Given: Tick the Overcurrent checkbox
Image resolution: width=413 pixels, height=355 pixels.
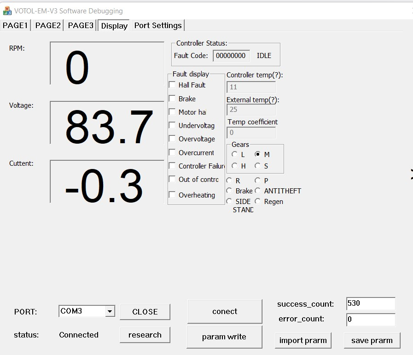Looking at the screenshot, I should [x=172, y=152].
